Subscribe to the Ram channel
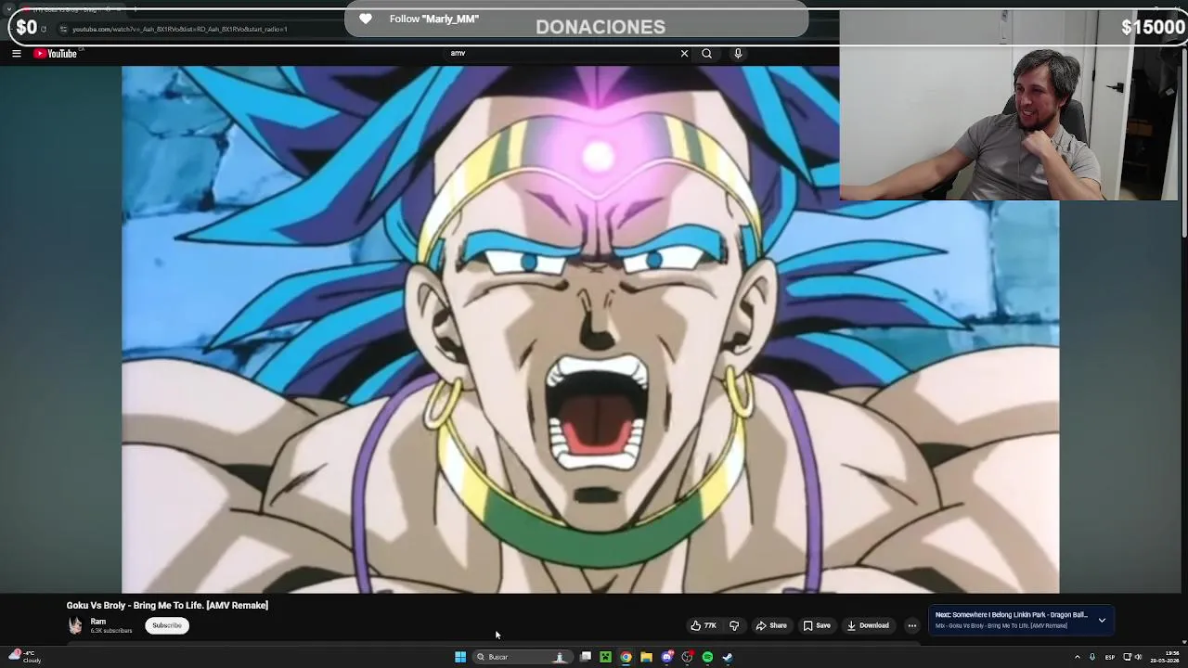The height and width of the screenshot is (668, 1188). point(167,625)
